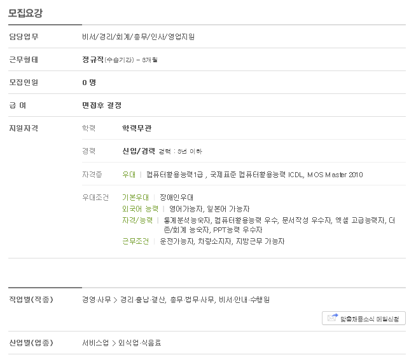416x362 pixels.
Task: Open the 총무·법무·사무 category link
Action: (191, 299)
